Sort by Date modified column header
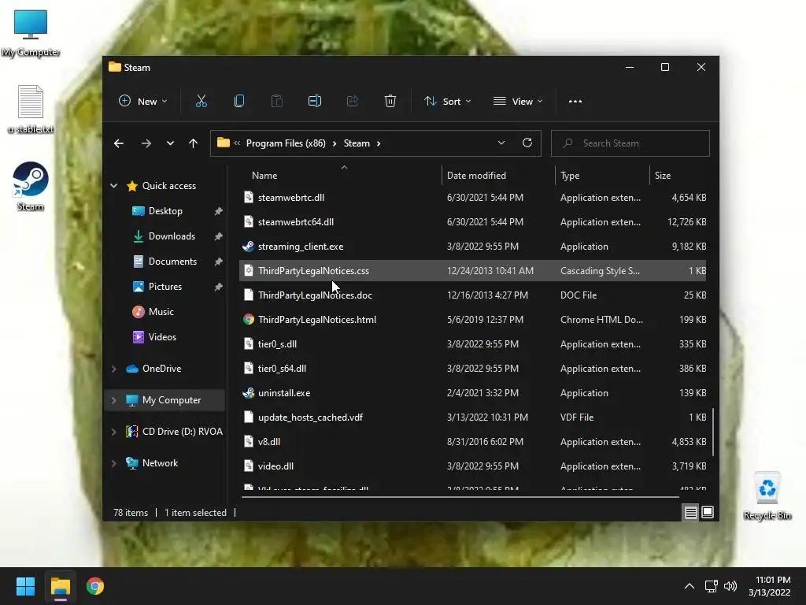The image size is (806, 605). pyautogui.click(x=498, y=176)
